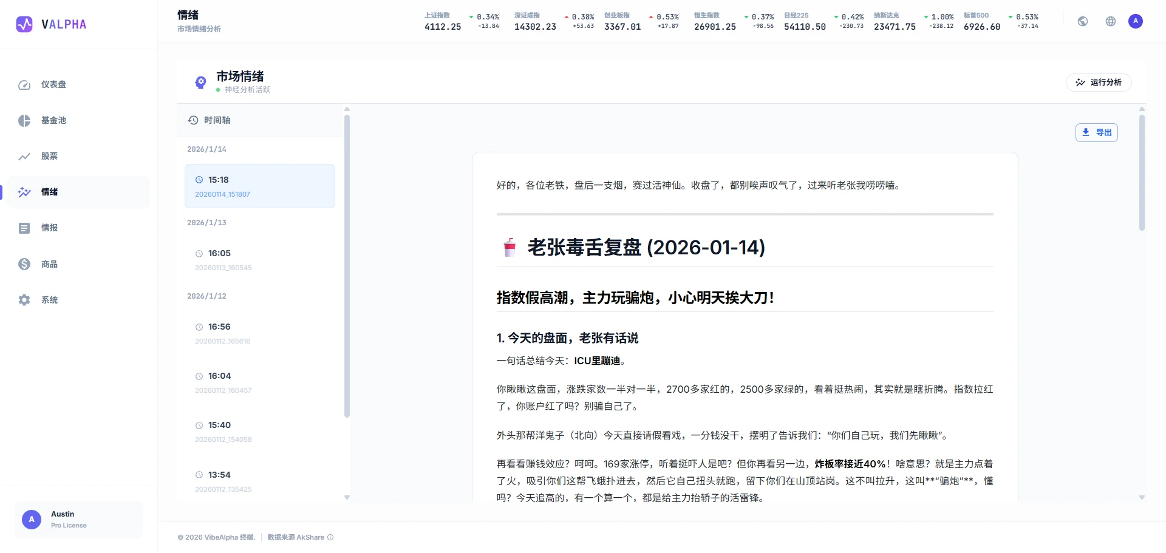Screen dimensions: 1166x553
Task: Click the 深证成指 14302.23 ticker
Action: click(554, 21)
